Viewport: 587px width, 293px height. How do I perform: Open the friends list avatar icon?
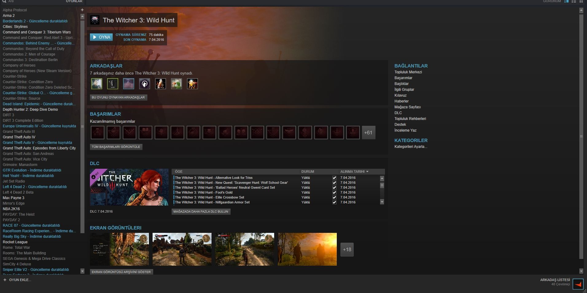(578, 284)
